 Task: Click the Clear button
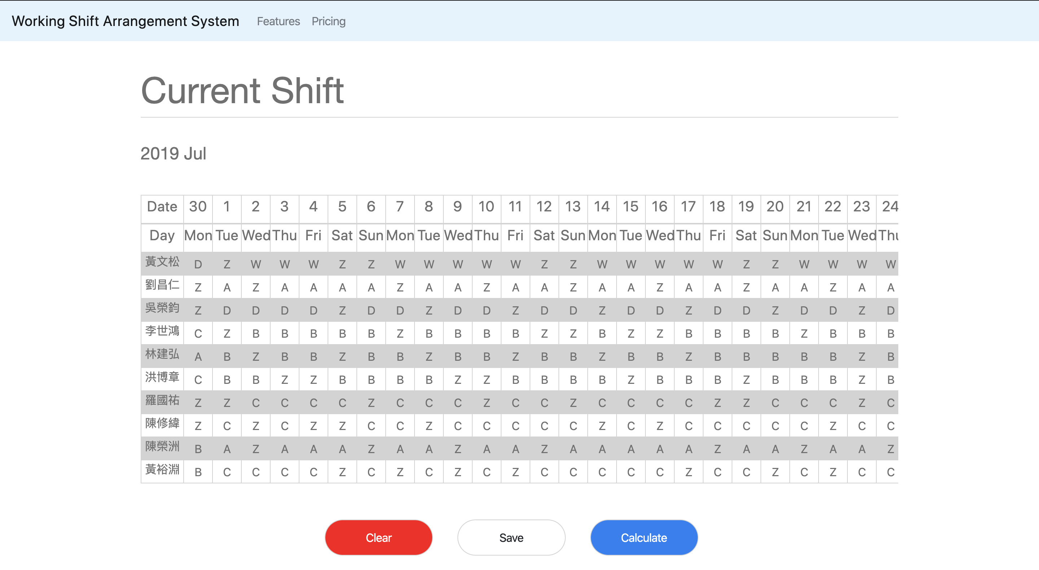(378, 537)
